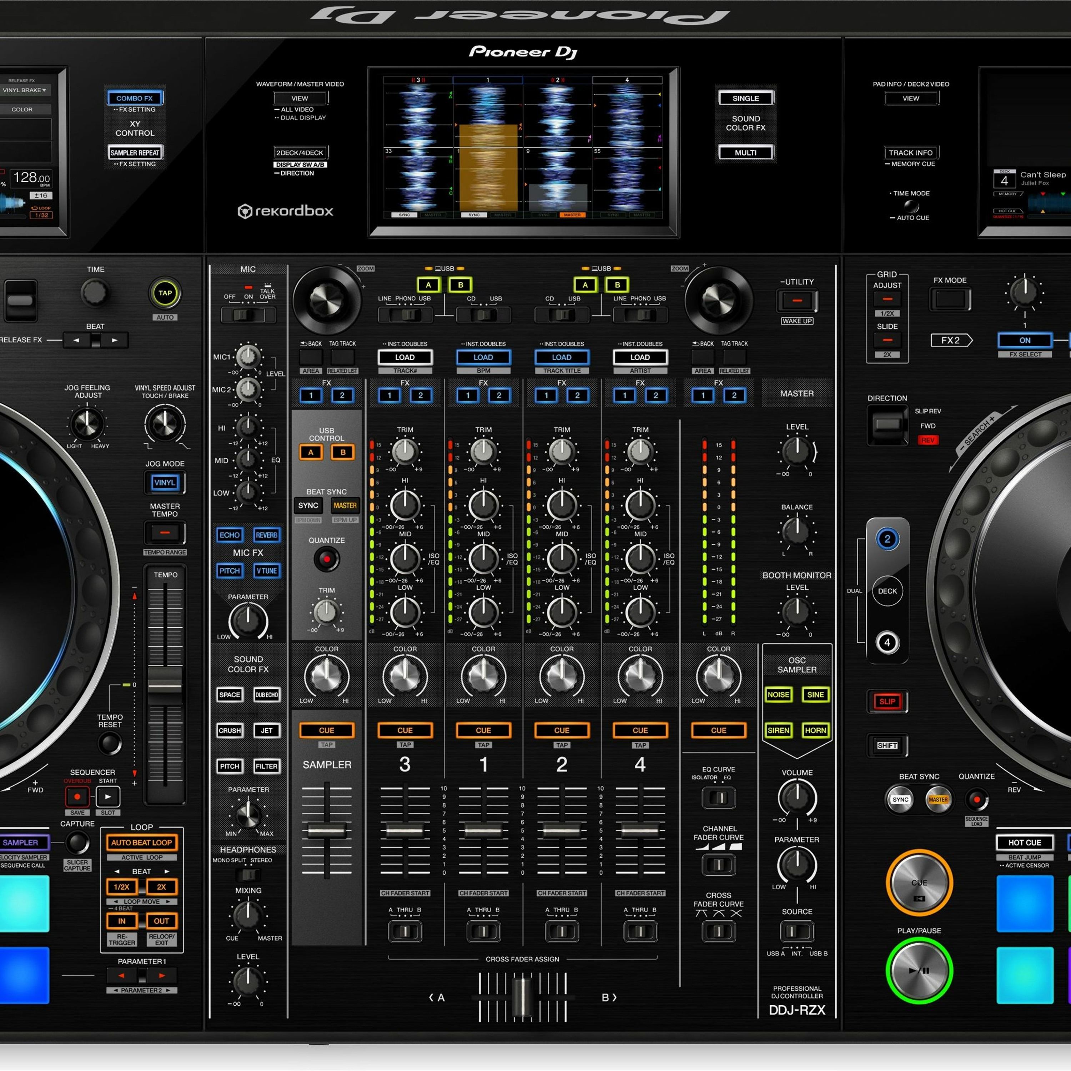Screen dimensions: 1071x1071
Task: Click the loop OUT button
Action: pyautogui.click(x=161, y=921)
